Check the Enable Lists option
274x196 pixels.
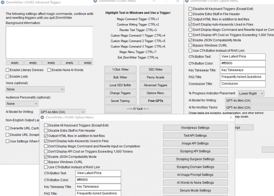tap(8, 76)
